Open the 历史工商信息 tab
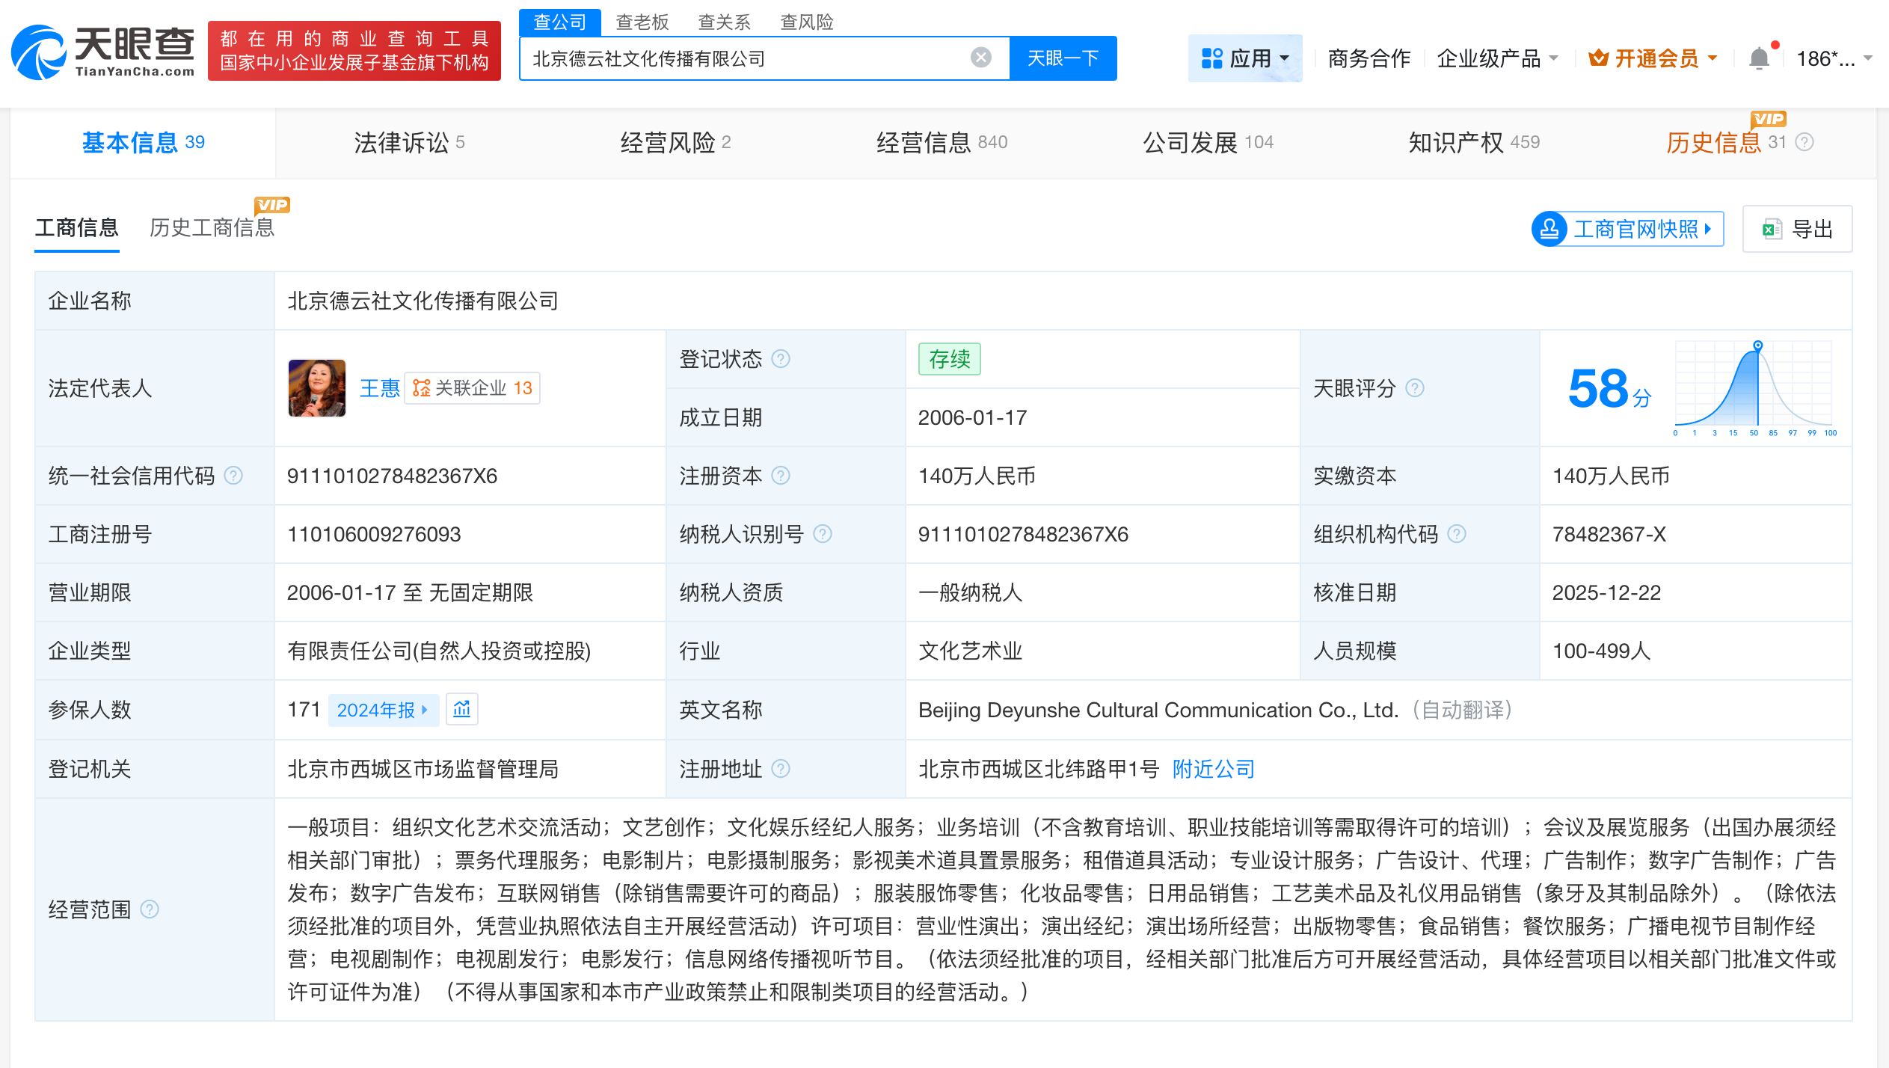1889x1068 pixels. pos(212,227)
